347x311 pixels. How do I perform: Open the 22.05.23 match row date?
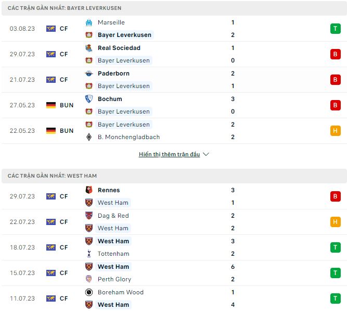coord(21,131)
